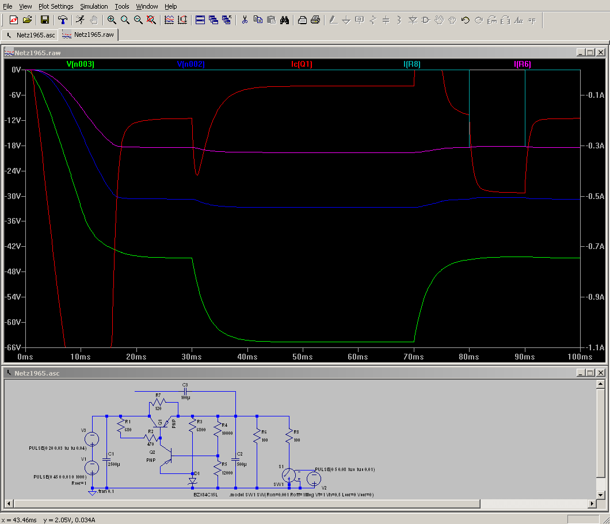Click the Find binoculars icon
Viewport: 610px width, 524px height.
(x=284, y=20)
